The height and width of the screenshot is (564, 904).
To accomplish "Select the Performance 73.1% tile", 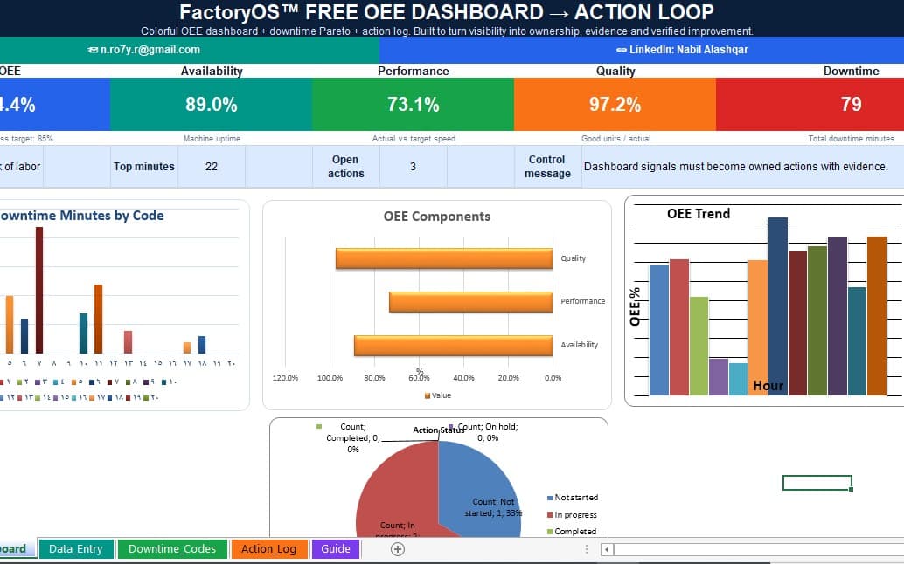I will coord(413,104).
